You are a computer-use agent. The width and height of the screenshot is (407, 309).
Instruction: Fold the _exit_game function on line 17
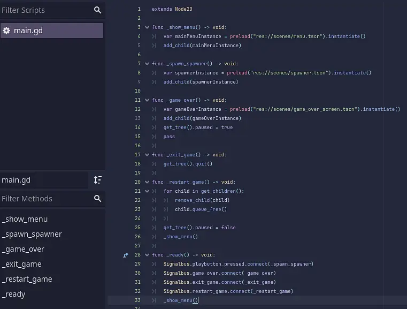click(x=147, y=155)
